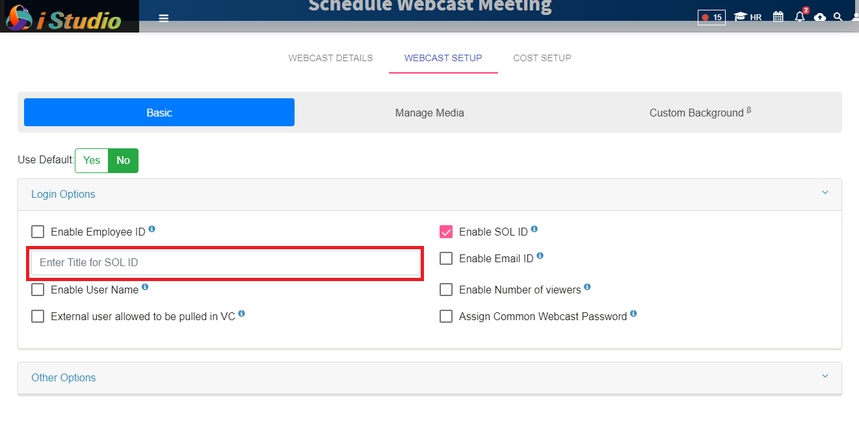Collapse the Login Options section chevron
Viewport: 859px width, 421px height.
(825, 193)
